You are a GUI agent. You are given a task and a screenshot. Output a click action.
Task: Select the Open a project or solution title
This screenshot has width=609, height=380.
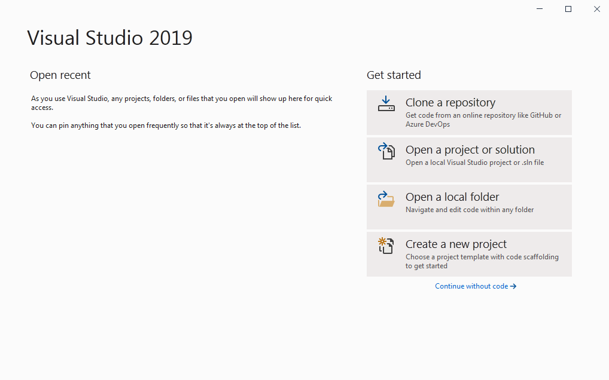(x=470, y=150)
